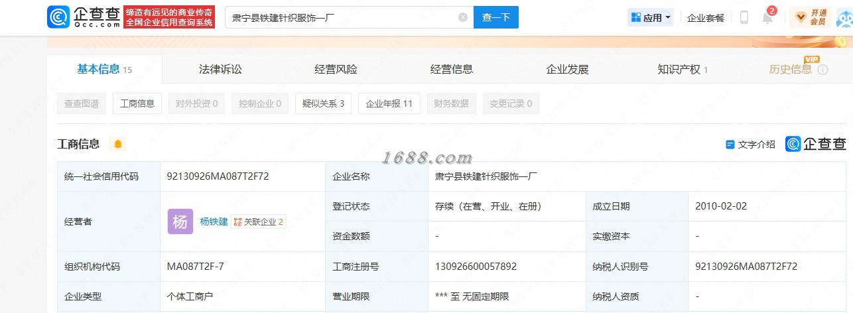
Task: Click the 开通会员 VIP membership icon
Action: 810,17
